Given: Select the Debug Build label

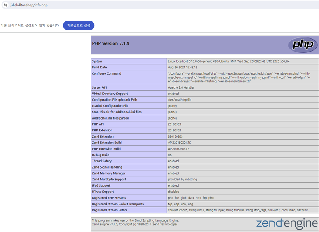Looking at the screenshot, I should [x=102, y=155].
